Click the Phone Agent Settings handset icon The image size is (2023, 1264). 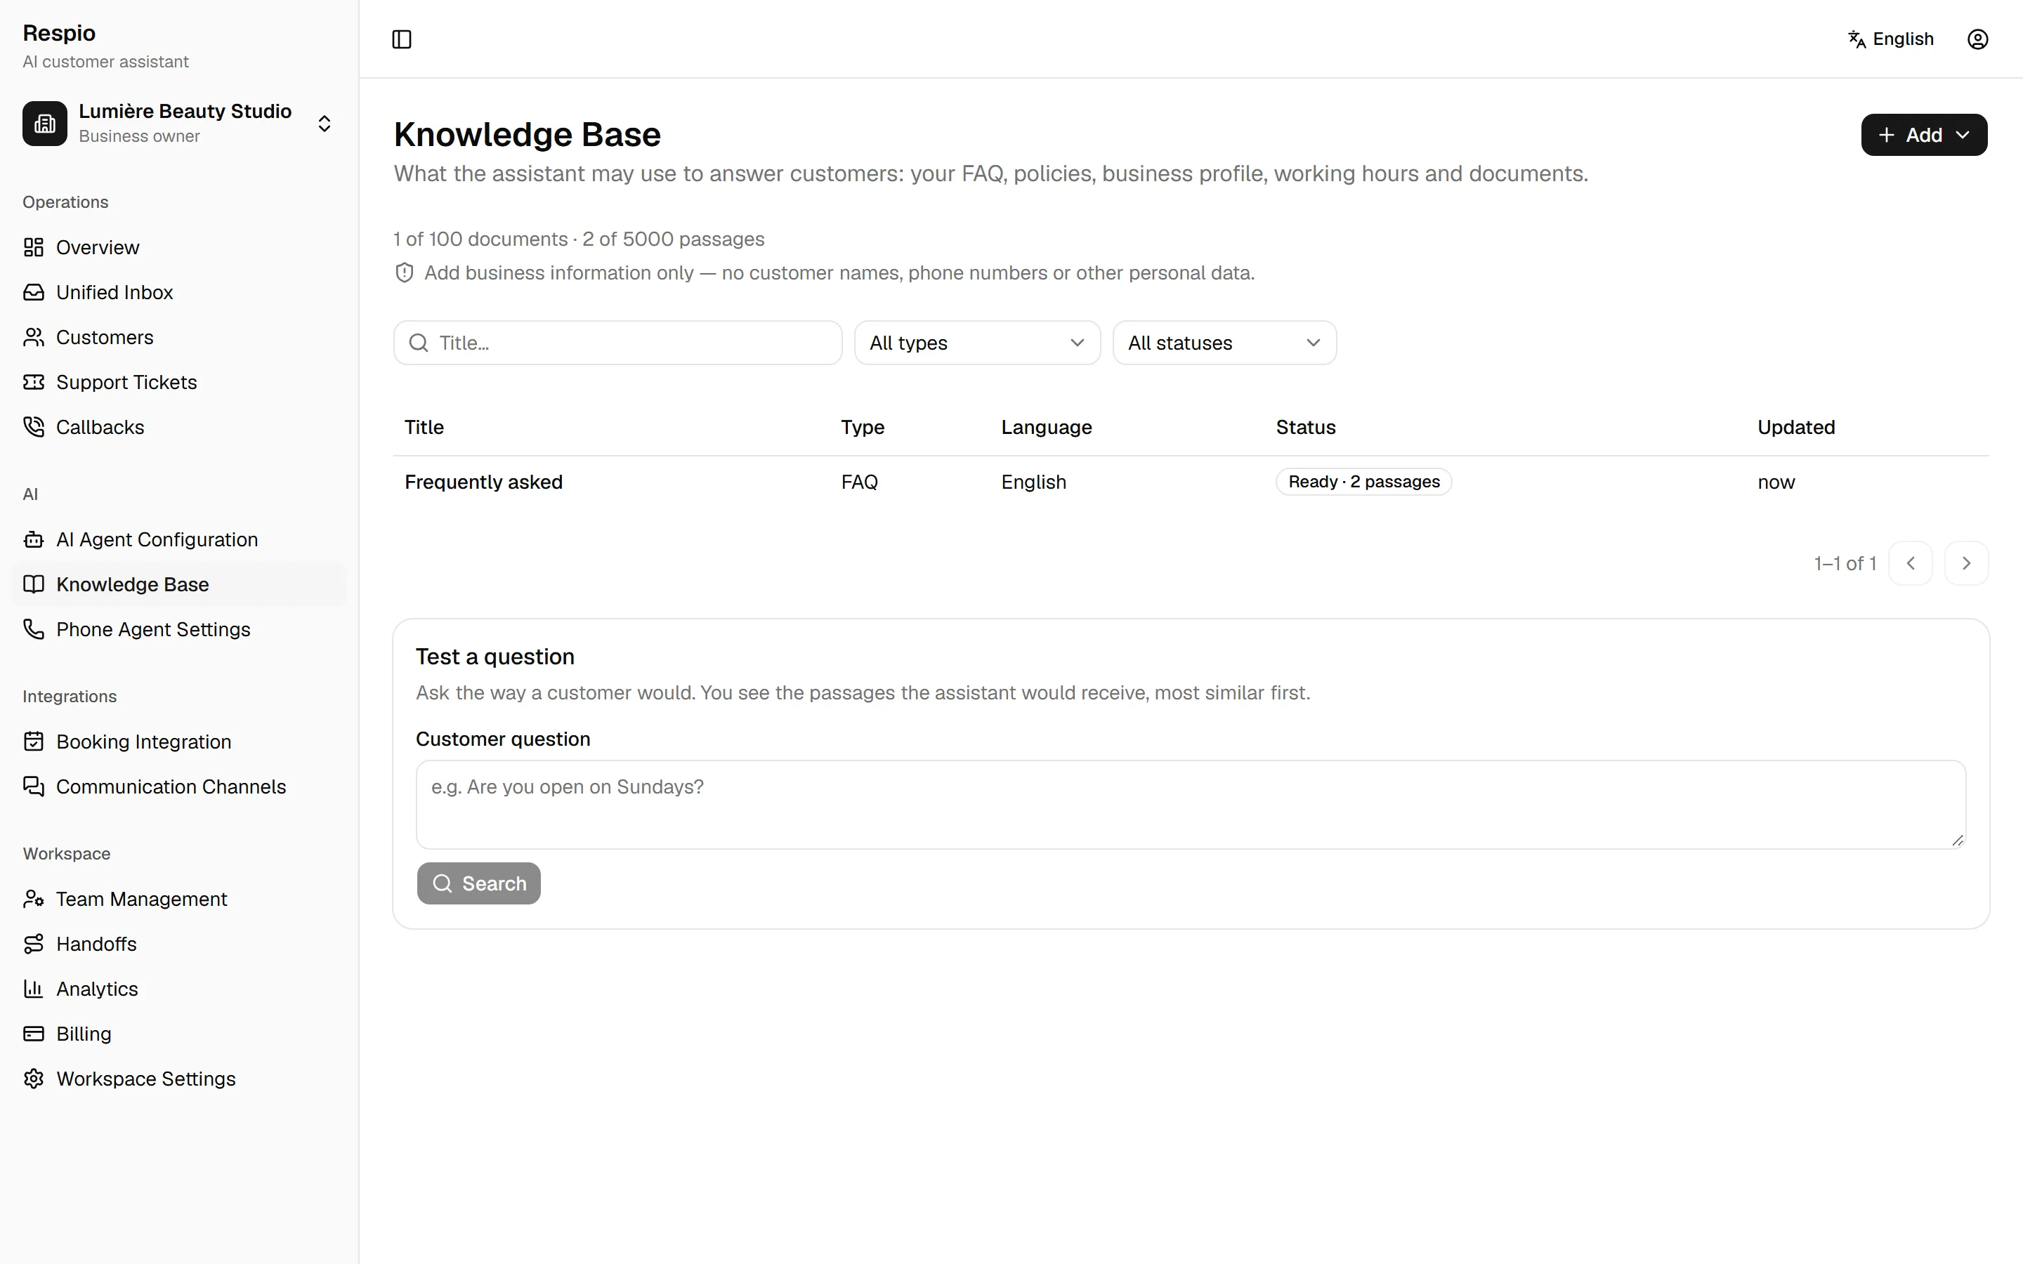click(x=34, y=629)
